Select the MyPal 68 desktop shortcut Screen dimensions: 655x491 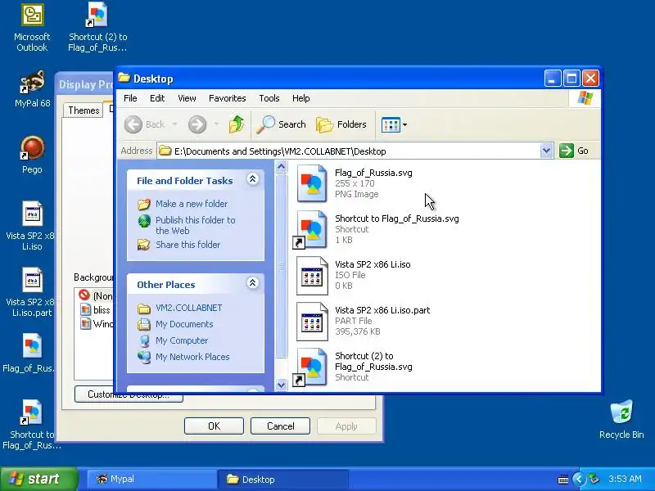tap(32, 89)
